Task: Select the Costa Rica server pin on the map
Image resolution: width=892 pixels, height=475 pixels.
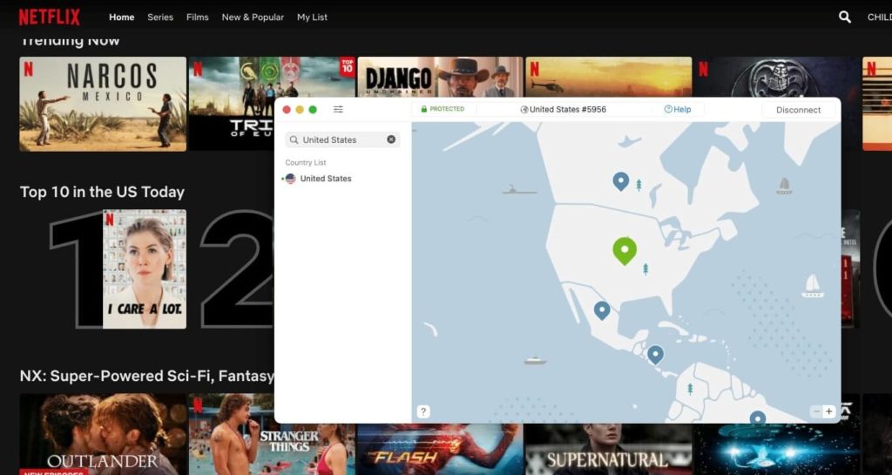Action: pyautogui.click(x=655, y=355)
